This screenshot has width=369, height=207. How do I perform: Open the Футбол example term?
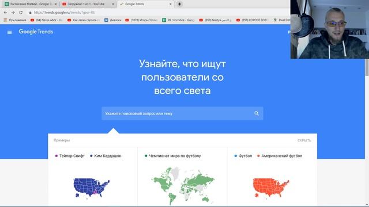tap(245, 156)
